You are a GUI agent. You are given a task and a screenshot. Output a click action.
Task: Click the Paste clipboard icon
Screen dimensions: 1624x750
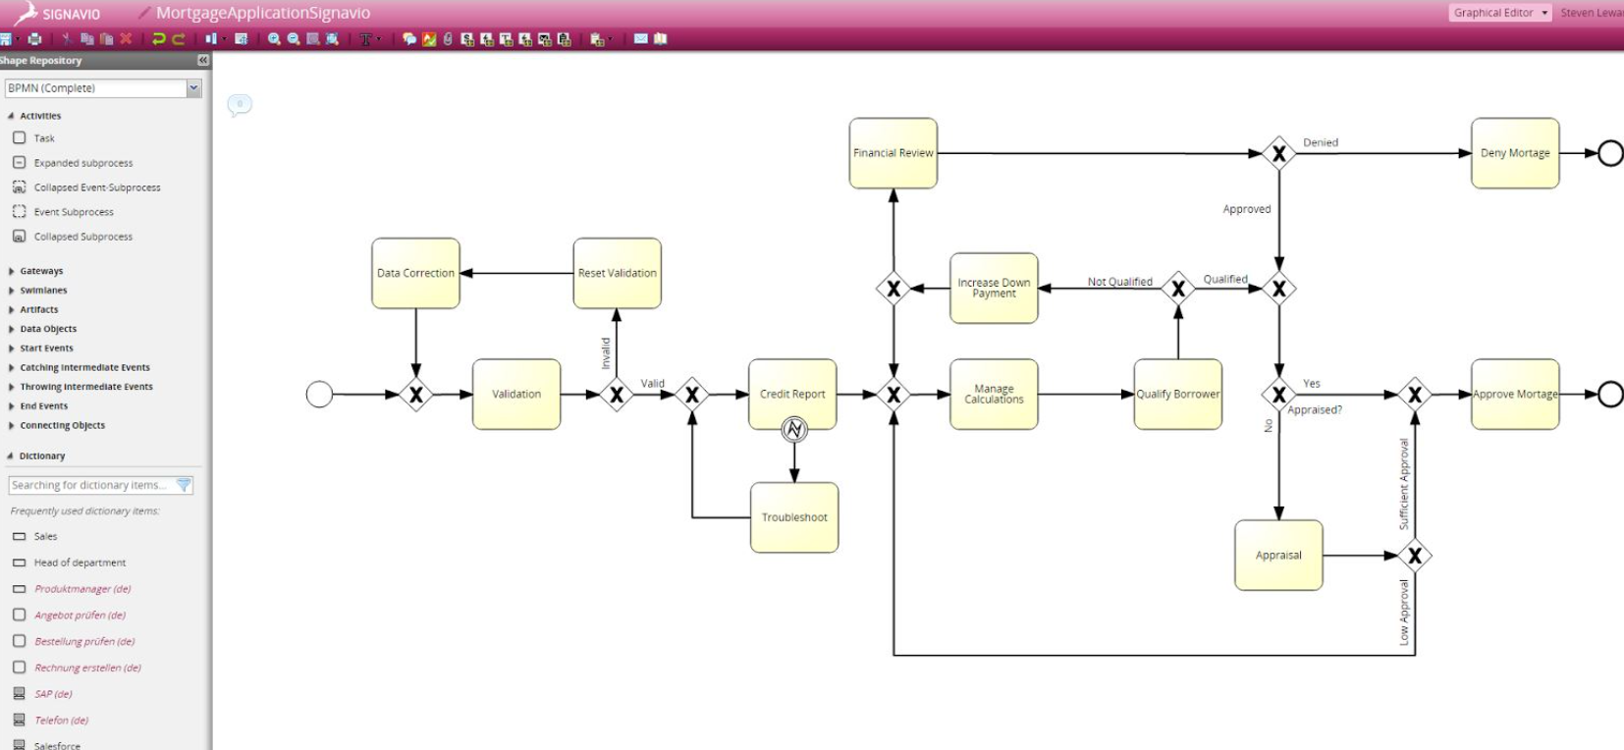point(106,39)
